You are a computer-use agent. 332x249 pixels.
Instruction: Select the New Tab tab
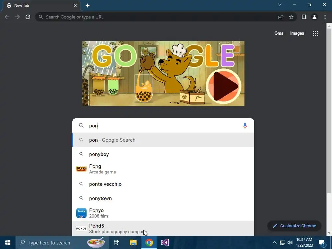tap(41, 6)
